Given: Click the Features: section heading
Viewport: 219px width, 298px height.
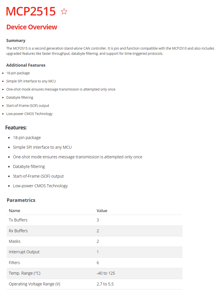Looking at the screenshot, I should tap(16, 128).
